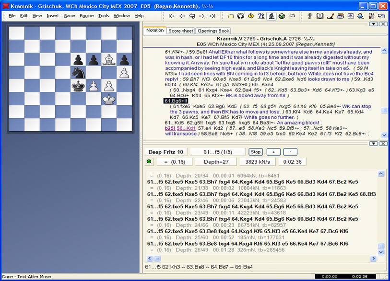Click the chess knight icon in toolbar
This screenshot has width=390, height=281.
tap(271, 16)
